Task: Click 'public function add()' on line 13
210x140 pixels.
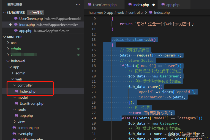Action: [133, 40]
